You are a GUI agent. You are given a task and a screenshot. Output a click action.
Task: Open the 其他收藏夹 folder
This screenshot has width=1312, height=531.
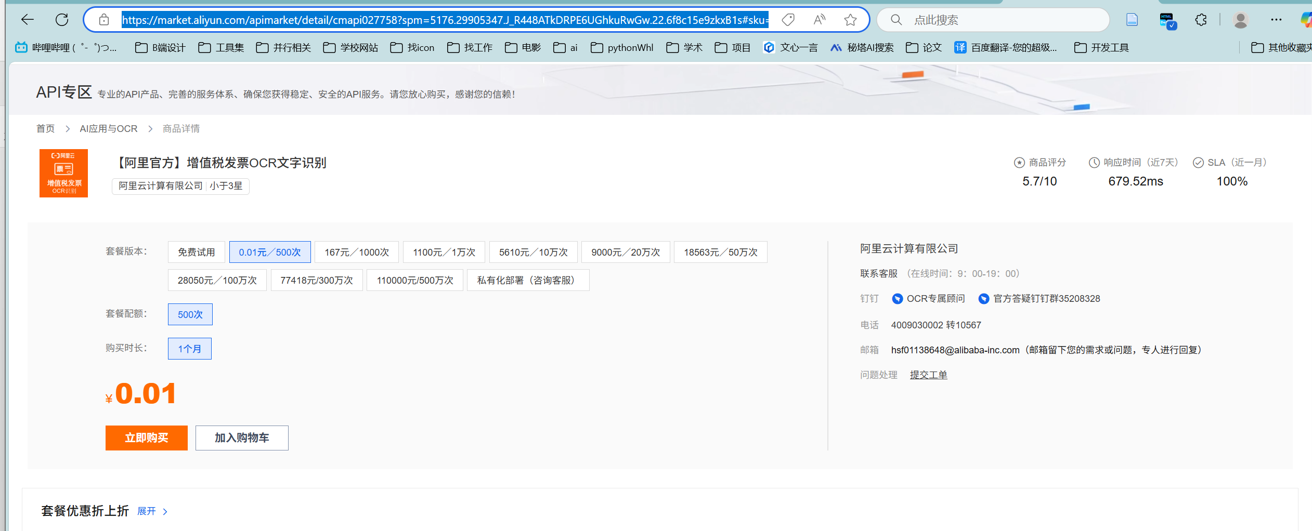pyautogui.click(x=1281, y=48)
